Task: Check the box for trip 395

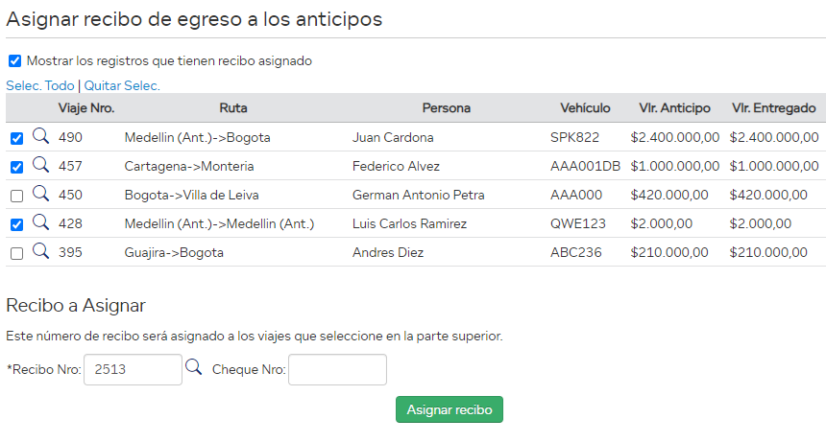Action: (x=16, y=253)
